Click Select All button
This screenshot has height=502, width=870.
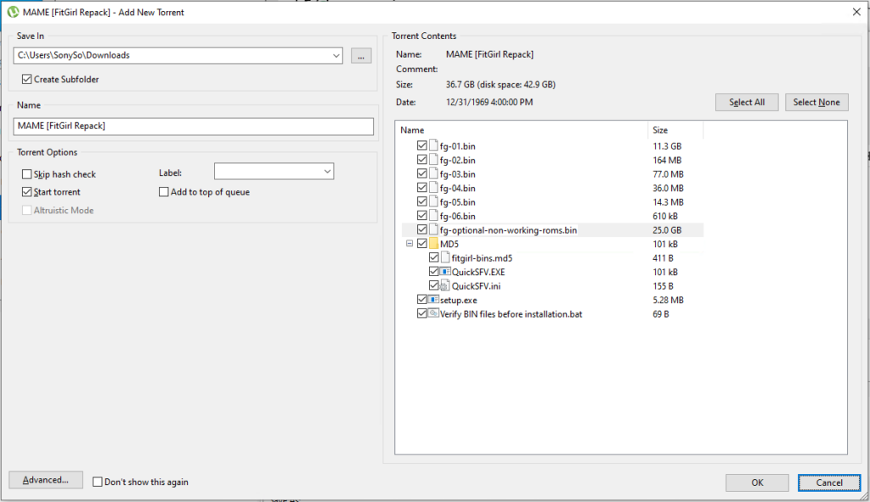click(747, 102)
